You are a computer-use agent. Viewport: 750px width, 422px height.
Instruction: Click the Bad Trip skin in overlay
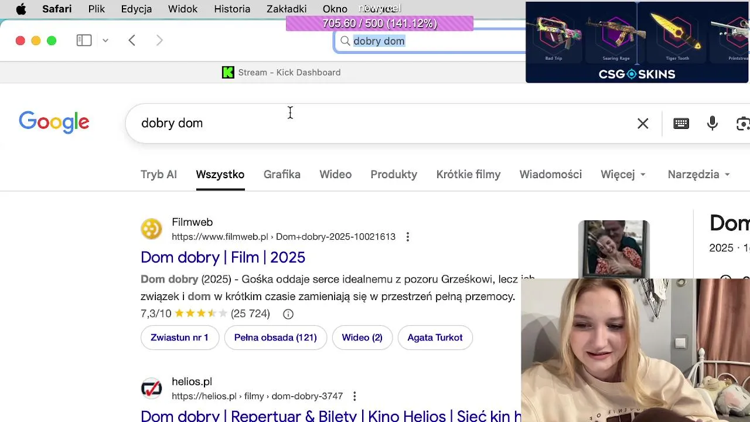554,35
